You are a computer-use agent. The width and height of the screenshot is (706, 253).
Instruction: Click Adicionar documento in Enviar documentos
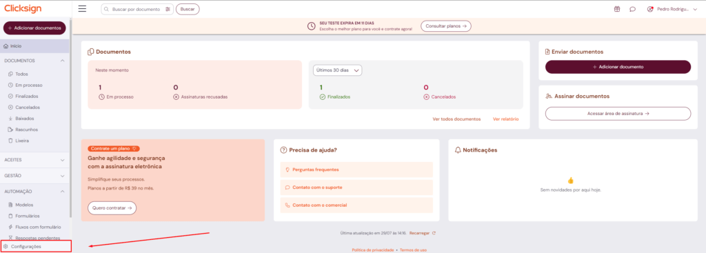coord(618,67)
